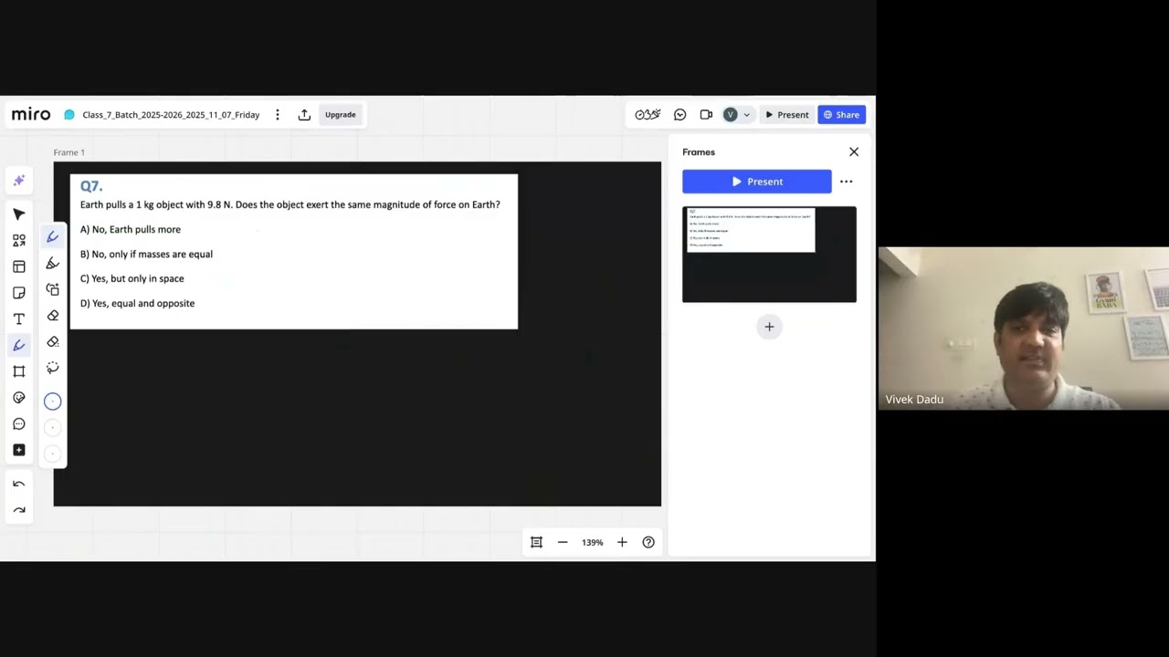Open the stickers and emoji tool
This screenshot has width=1169, height=657.
click(19, 398)
